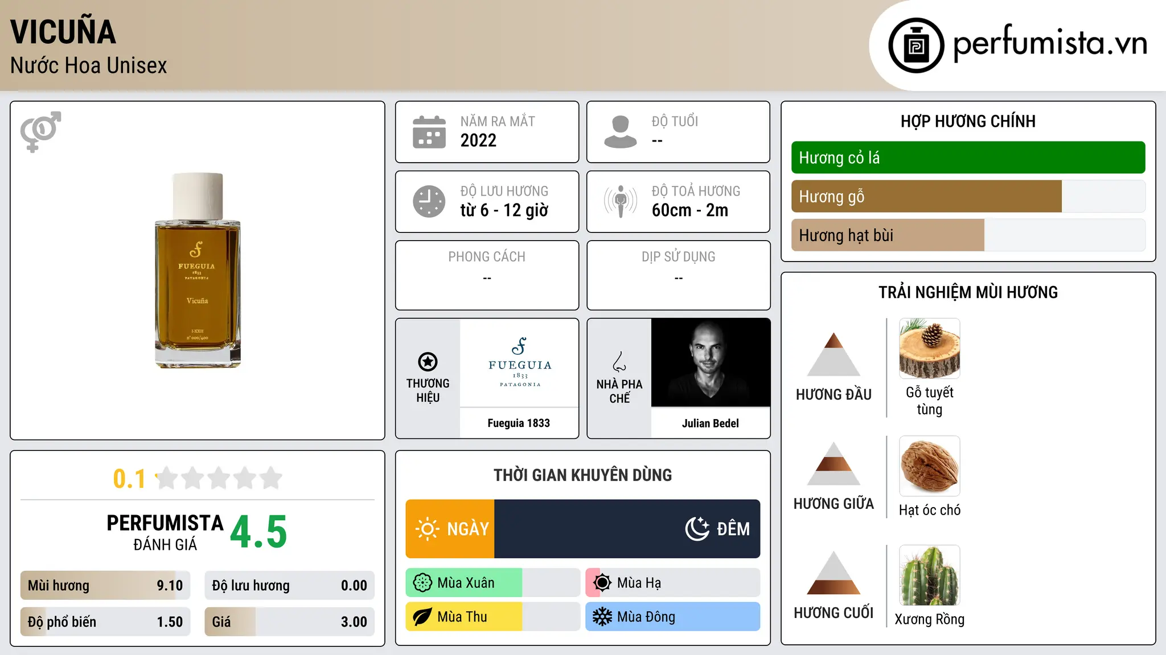The image size is (1166, 655).
Task: Click the 4.5 Perfumista rating score
Action: (x=258, y=532)
